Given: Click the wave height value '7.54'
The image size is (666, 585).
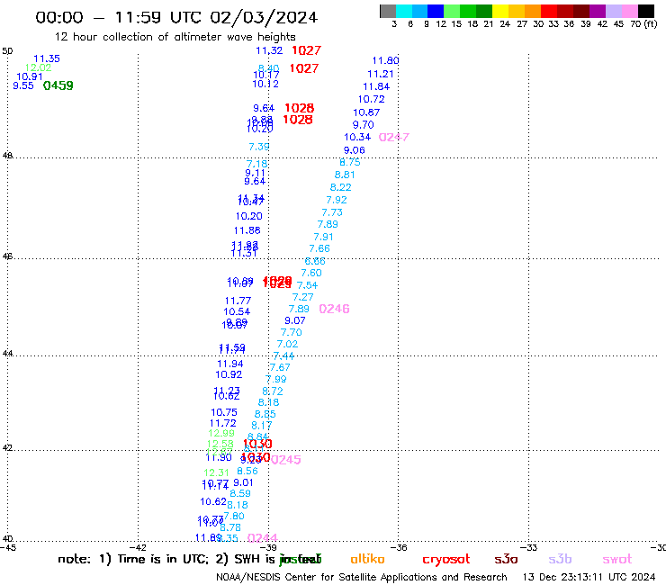Looking at the screenshot, I should [x=307, y=285].
